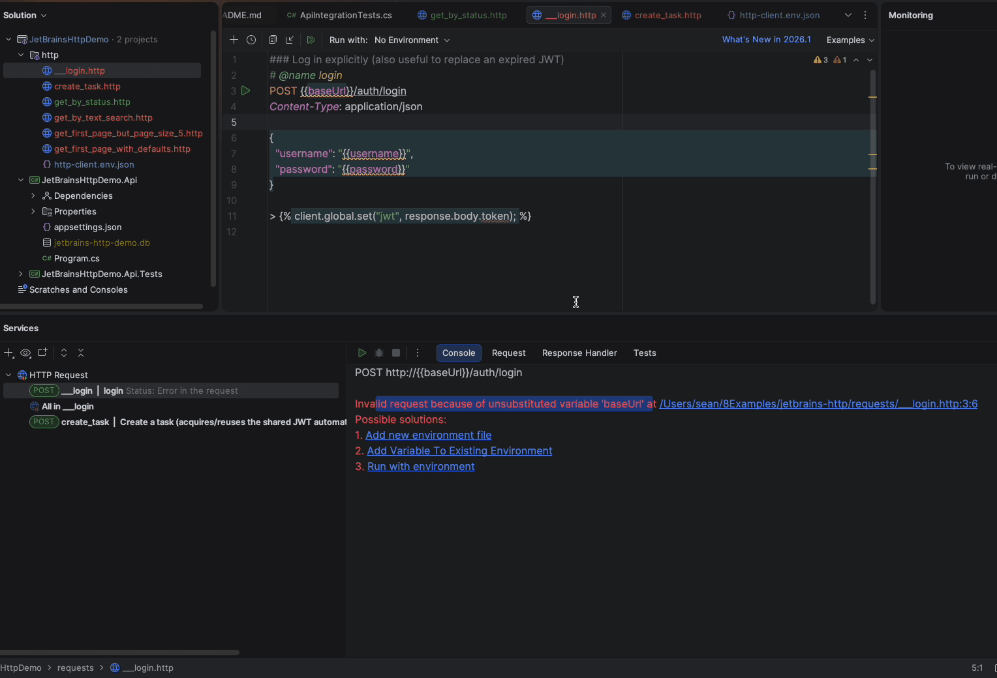Close the __login.http editor tab
The height and width of the screenshot is (678, 997).
[x=604, y=15]
